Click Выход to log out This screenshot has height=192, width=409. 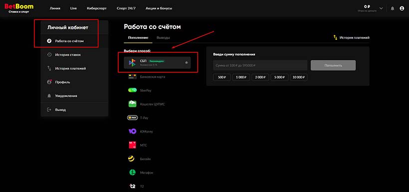(74, 110)
